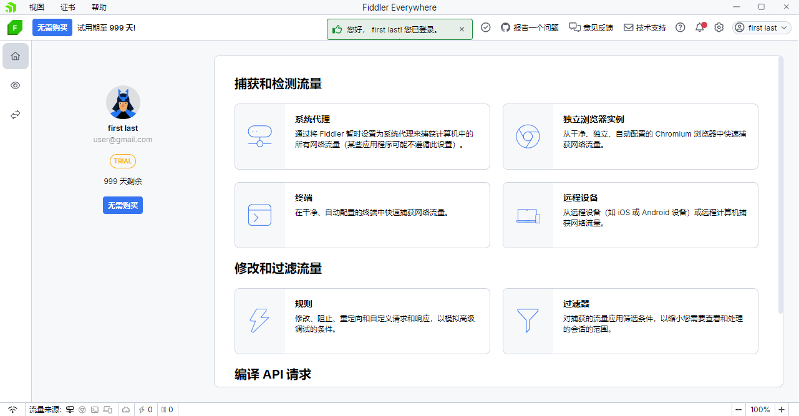Click the checkmark status icon in toolbar
Viewport: 799px width, 416px height.
coord(486,27)
